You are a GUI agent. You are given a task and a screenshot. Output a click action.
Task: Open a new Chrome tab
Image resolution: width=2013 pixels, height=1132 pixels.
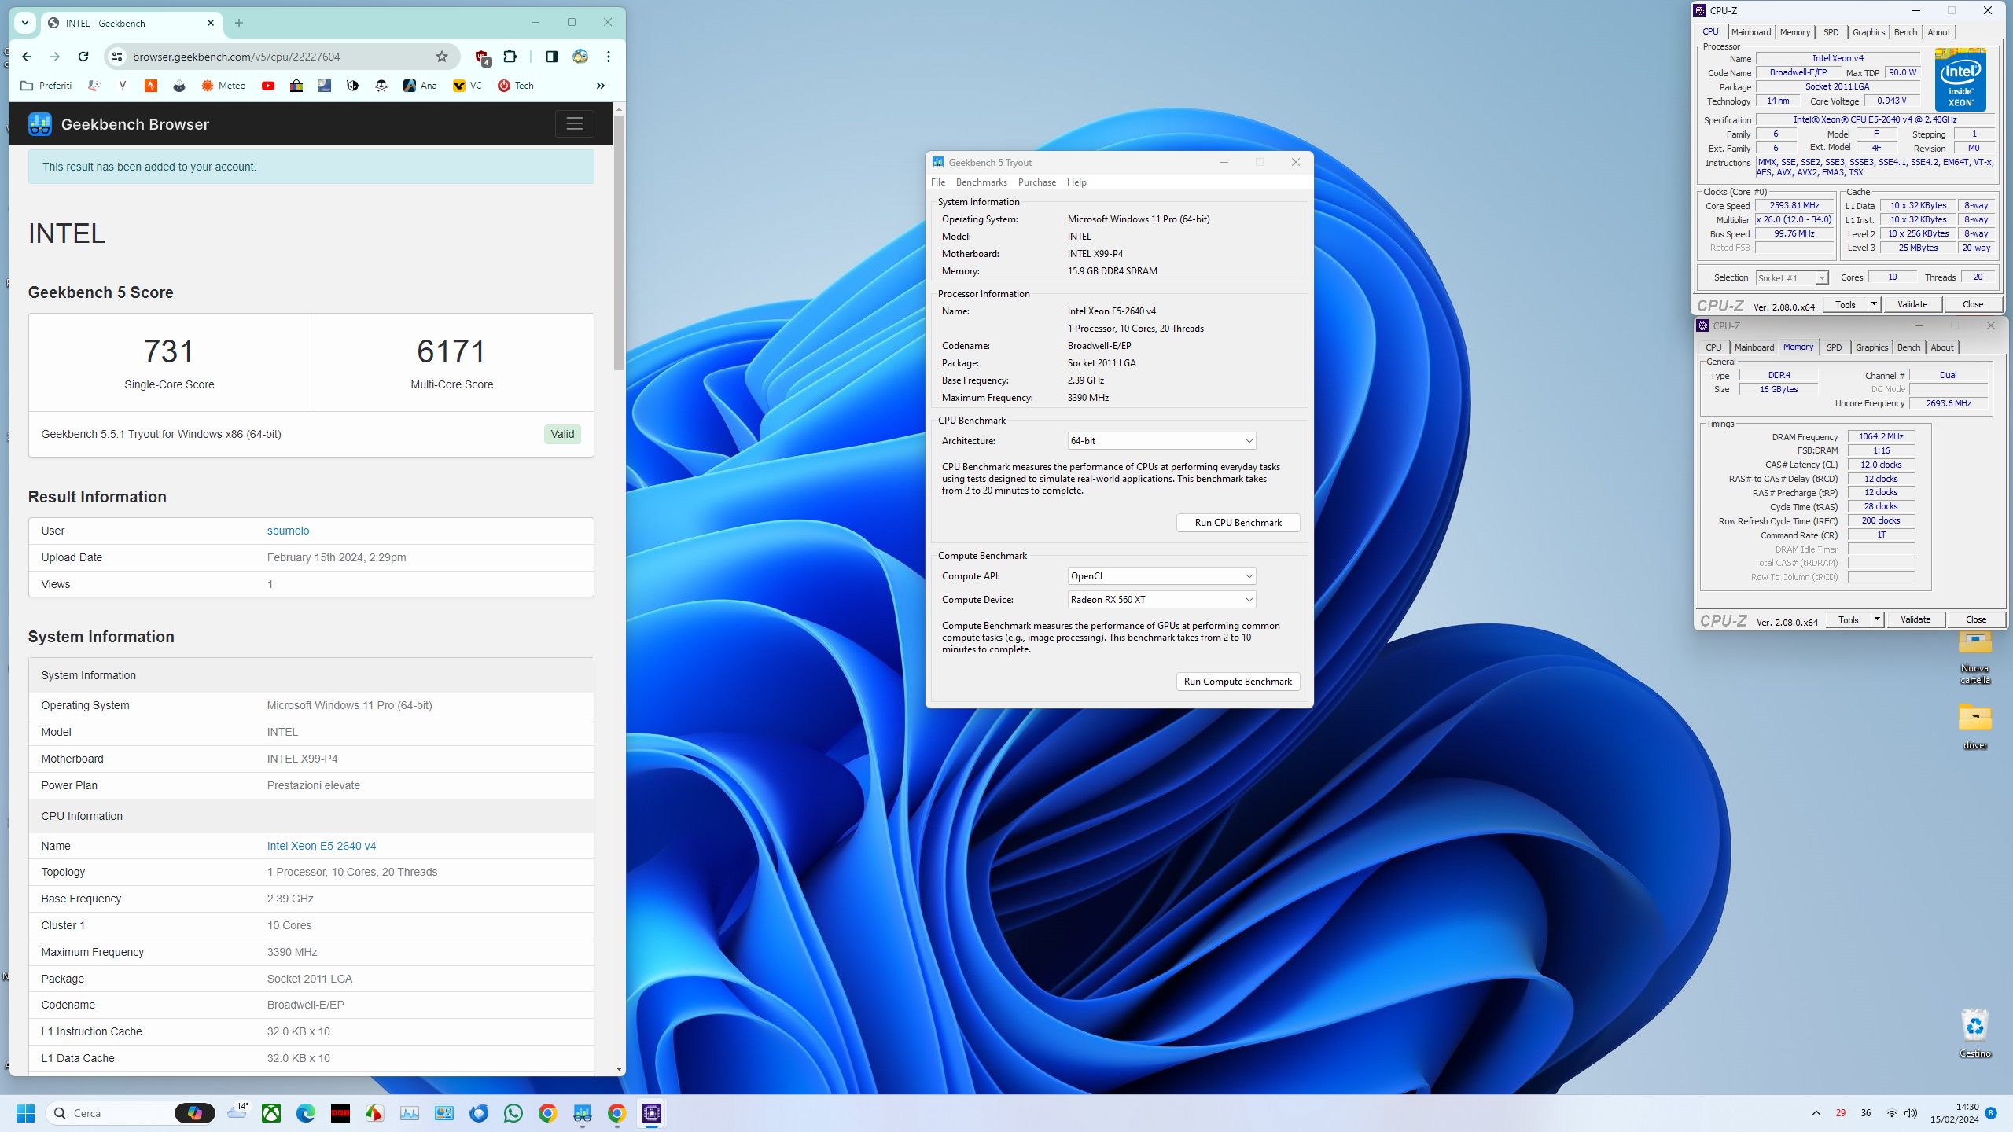[239, 23]
